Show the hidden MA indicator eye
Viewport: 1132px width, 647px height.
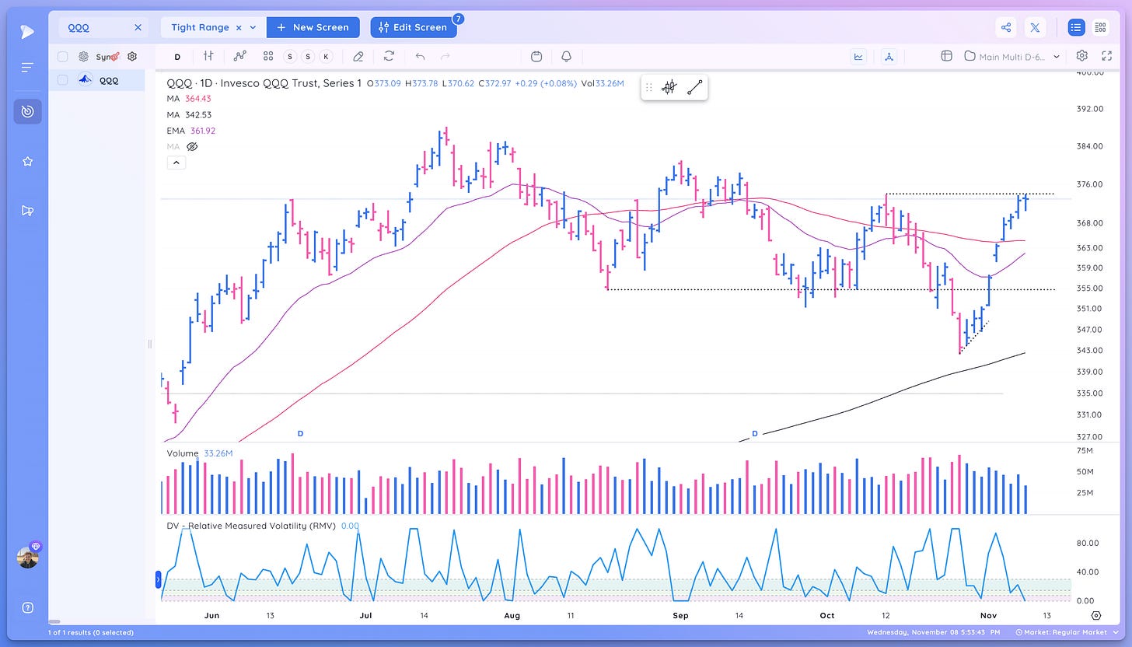tap(193, 146)
